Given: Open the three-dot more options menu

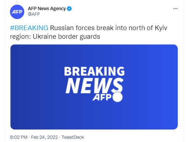Looking at the screenshot, I should point(175,9).
